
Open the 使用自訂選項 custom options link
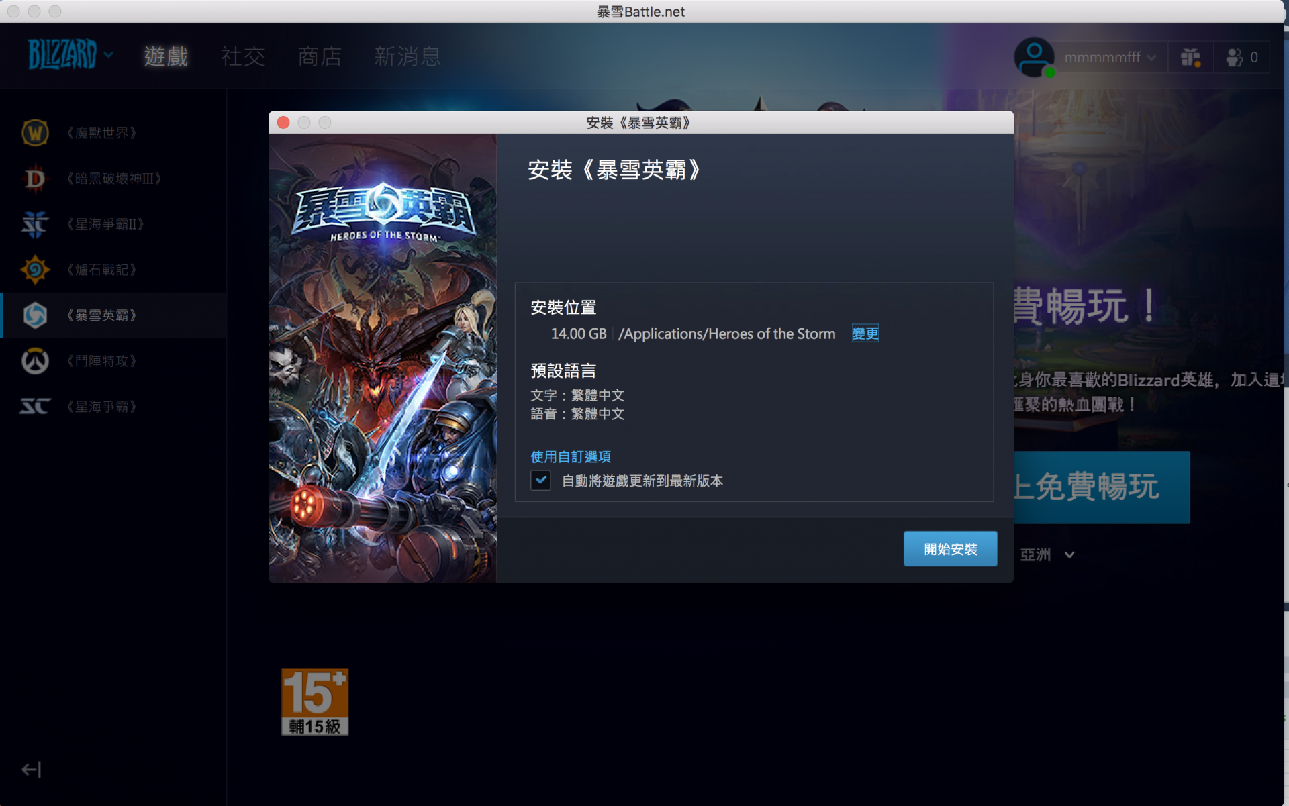point(571,457)
